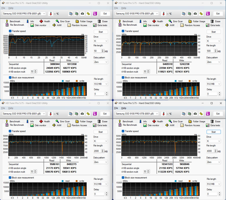
Task: Click the camera icon in top-right window toolbar
Action: (x=195, y=14)
